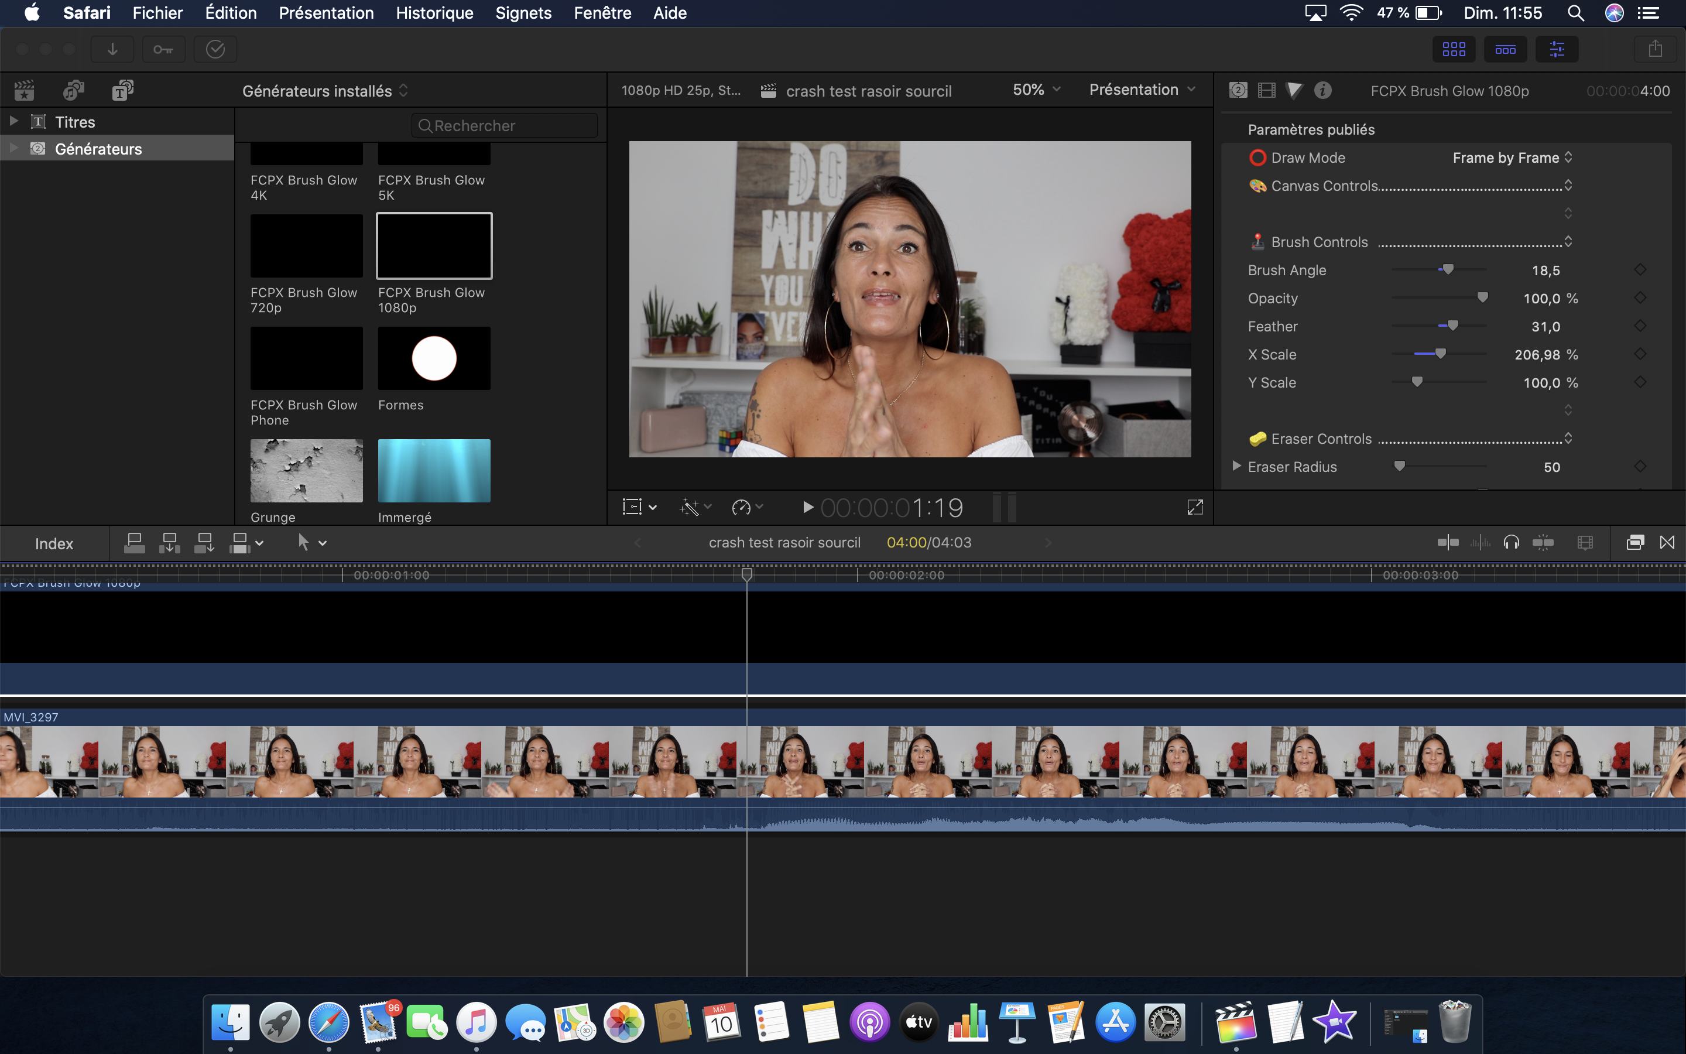Click the keyword editor key icon

tap(164, 50)
